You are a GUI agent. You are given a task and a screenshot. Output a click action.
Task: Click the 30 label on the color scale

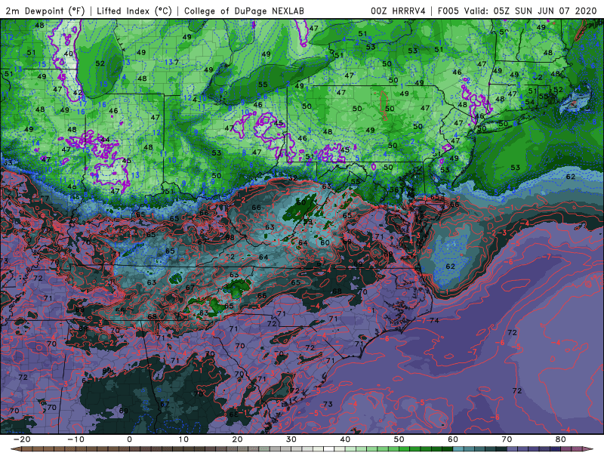point(291,439)
